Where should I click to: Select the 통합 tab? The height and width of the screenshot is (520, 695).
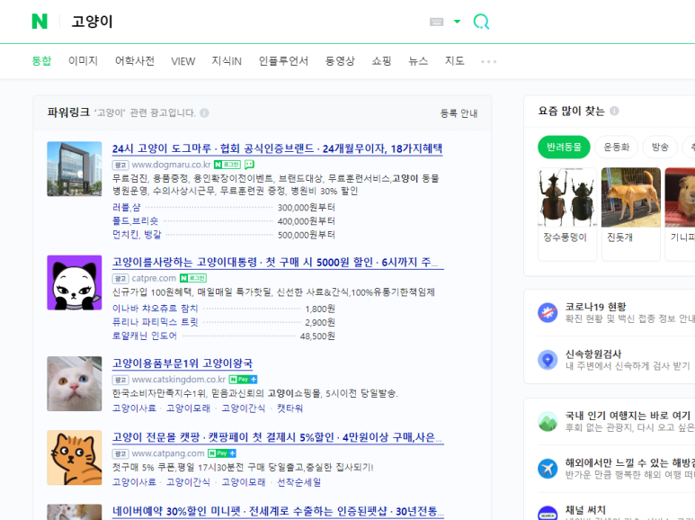point(41,61)
